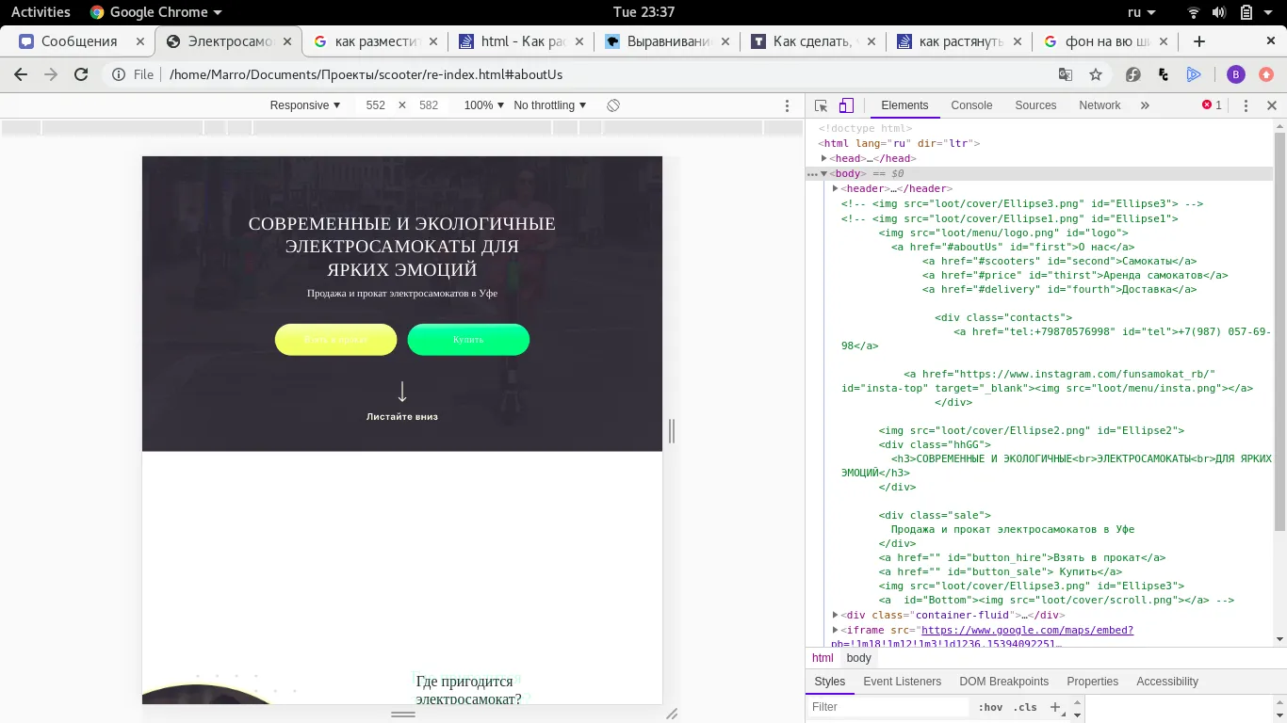The width and height of the screenshot is (1287, 723).
Task: Close the DevTools panel
Action: coord(1271,105)
